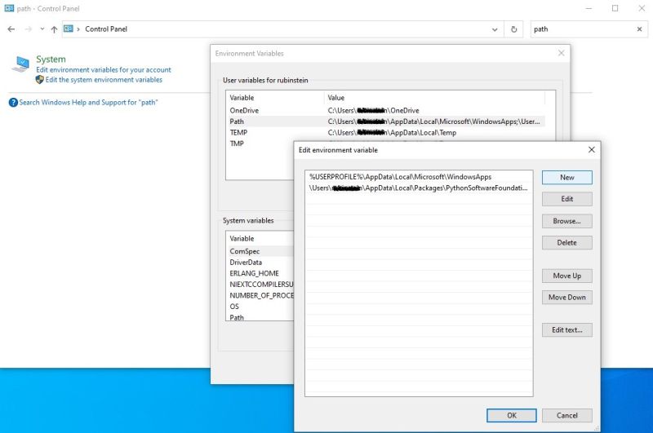Viewport: 653px width, 433px height.
Task: Minimize the Control Panel window
Action: [x=589, y=8]
